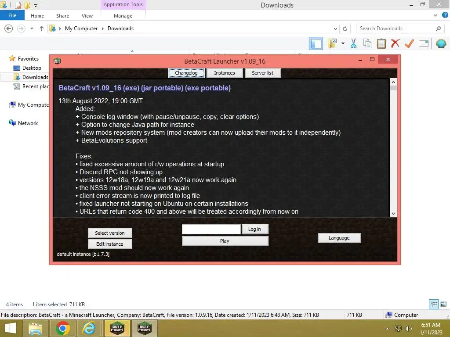Click the Paste clipboard icon
The image size is (450, 337).
[x=381, y=43]
